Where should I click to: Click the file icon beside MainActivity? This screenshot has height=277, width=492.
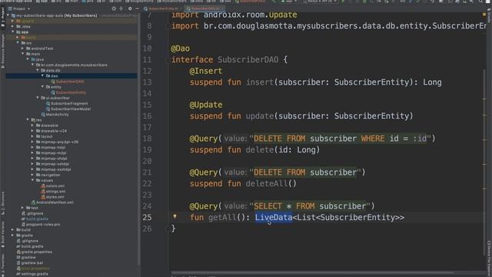coord(43,115)
